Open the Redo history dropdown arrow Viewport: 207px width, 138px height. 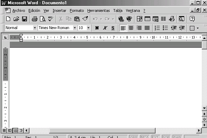pyautogui.click(x=113, y=19)
